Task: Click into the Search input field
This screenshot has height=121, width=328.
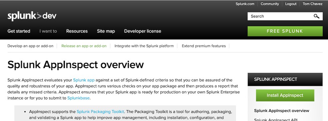Action: coord(280,16)
